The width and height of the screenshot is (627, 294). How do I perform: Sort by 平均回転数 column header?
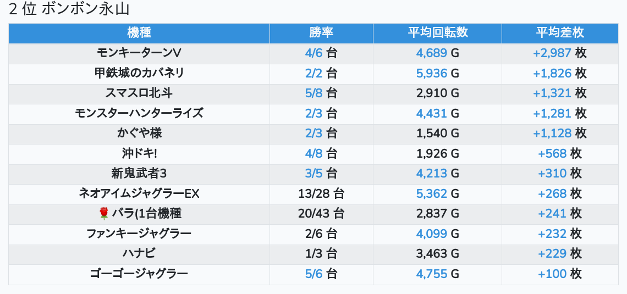click(437, 32)
